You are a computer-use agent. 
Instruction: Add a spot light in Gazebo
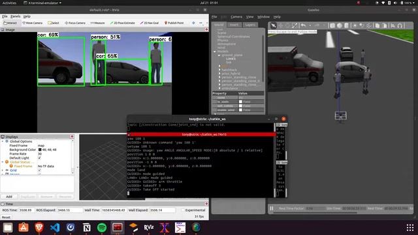click(x=362, y=25)
